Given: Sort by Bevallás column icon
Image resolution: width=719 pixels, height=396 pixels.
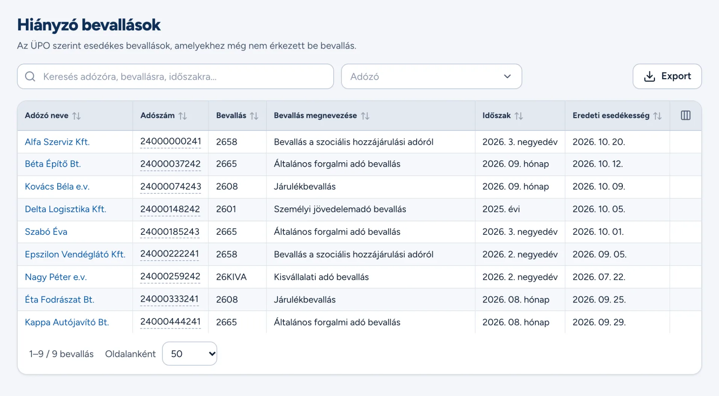Looking at the screenshot, I should tap(254, 116).
